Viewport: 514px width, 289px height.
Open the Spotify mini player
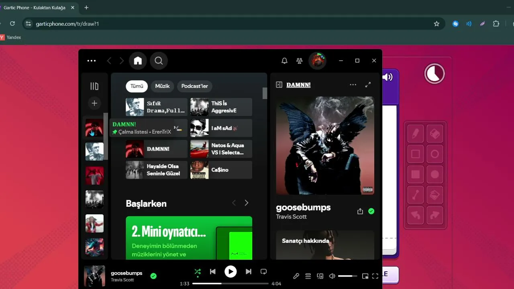(x=365, y=276)
